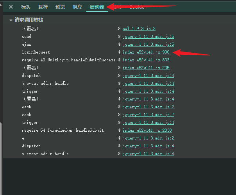
Task: Switch to the 标头 tab
Action: click(26, 7)
